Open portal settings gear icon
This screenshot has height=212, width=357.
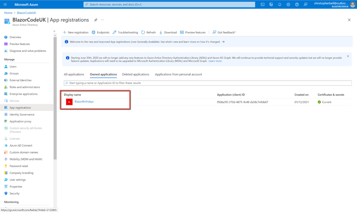click(x=288, y=5)
